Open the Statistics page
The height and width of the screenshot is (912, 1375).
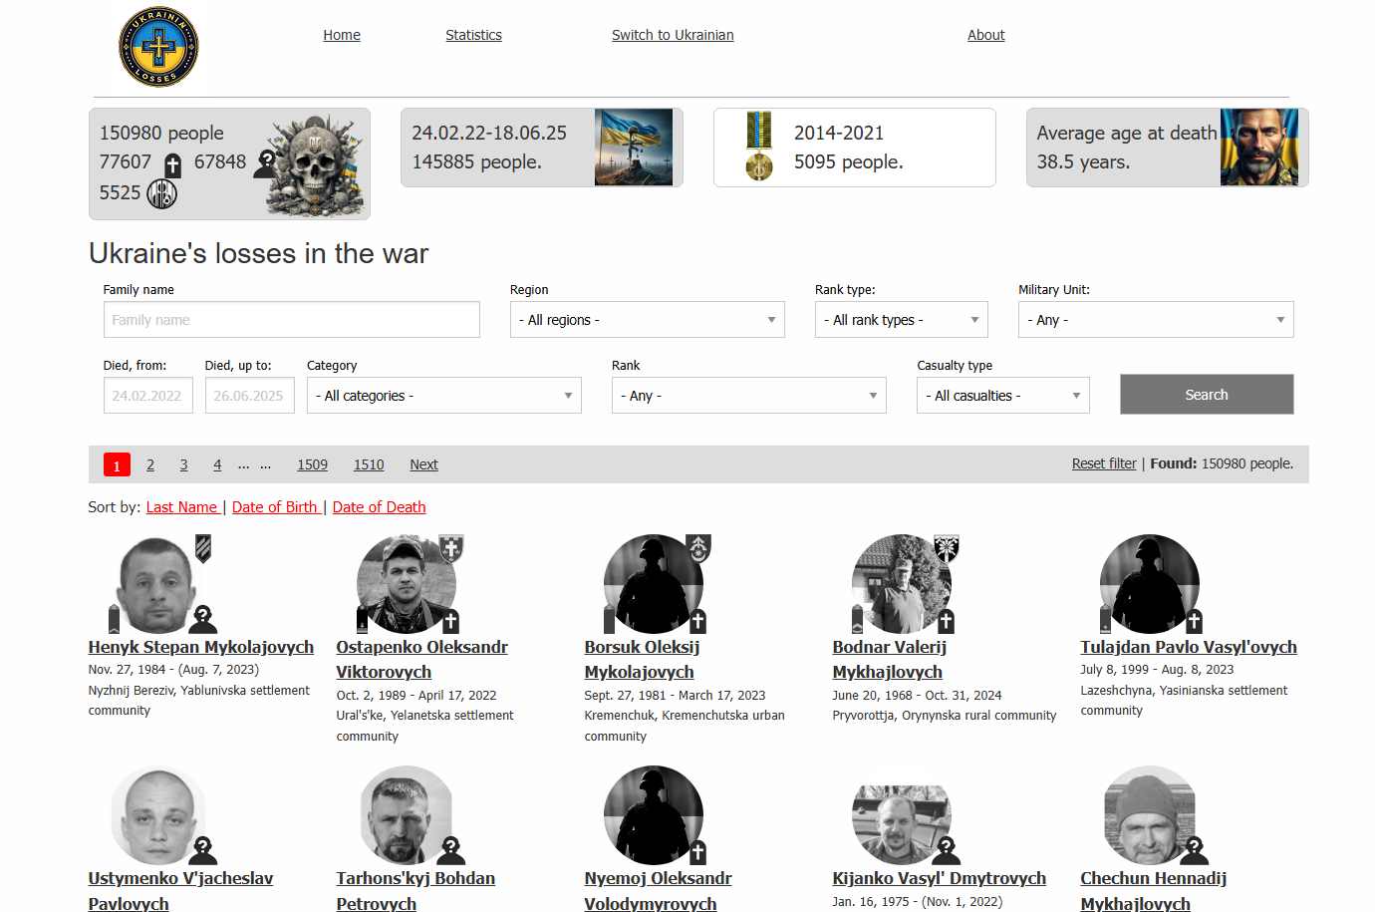pos(473,35)
